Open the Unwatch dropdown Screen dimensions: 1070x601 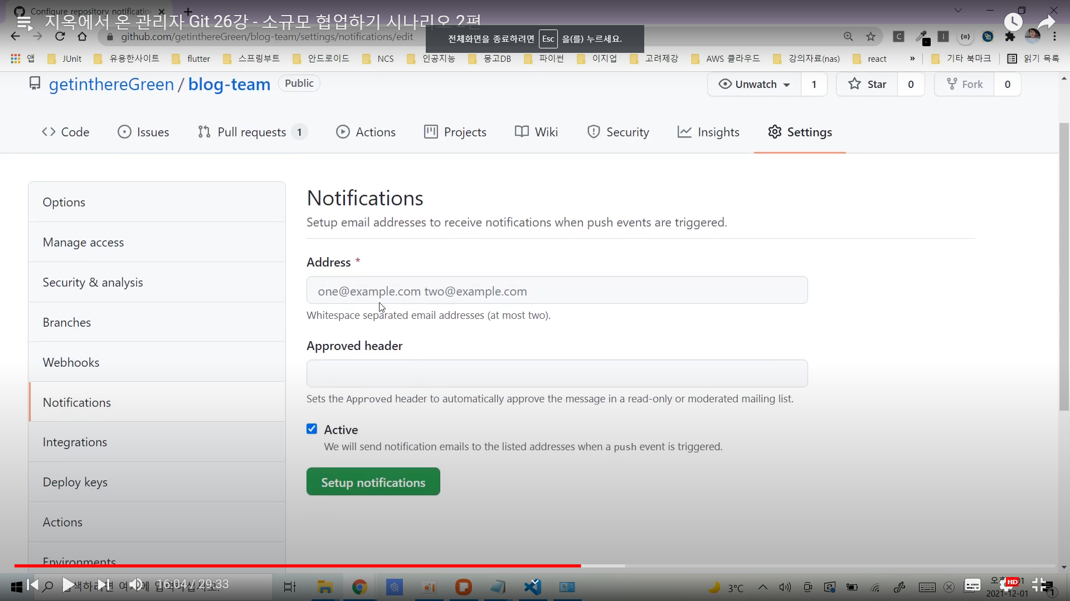[755, 85]
